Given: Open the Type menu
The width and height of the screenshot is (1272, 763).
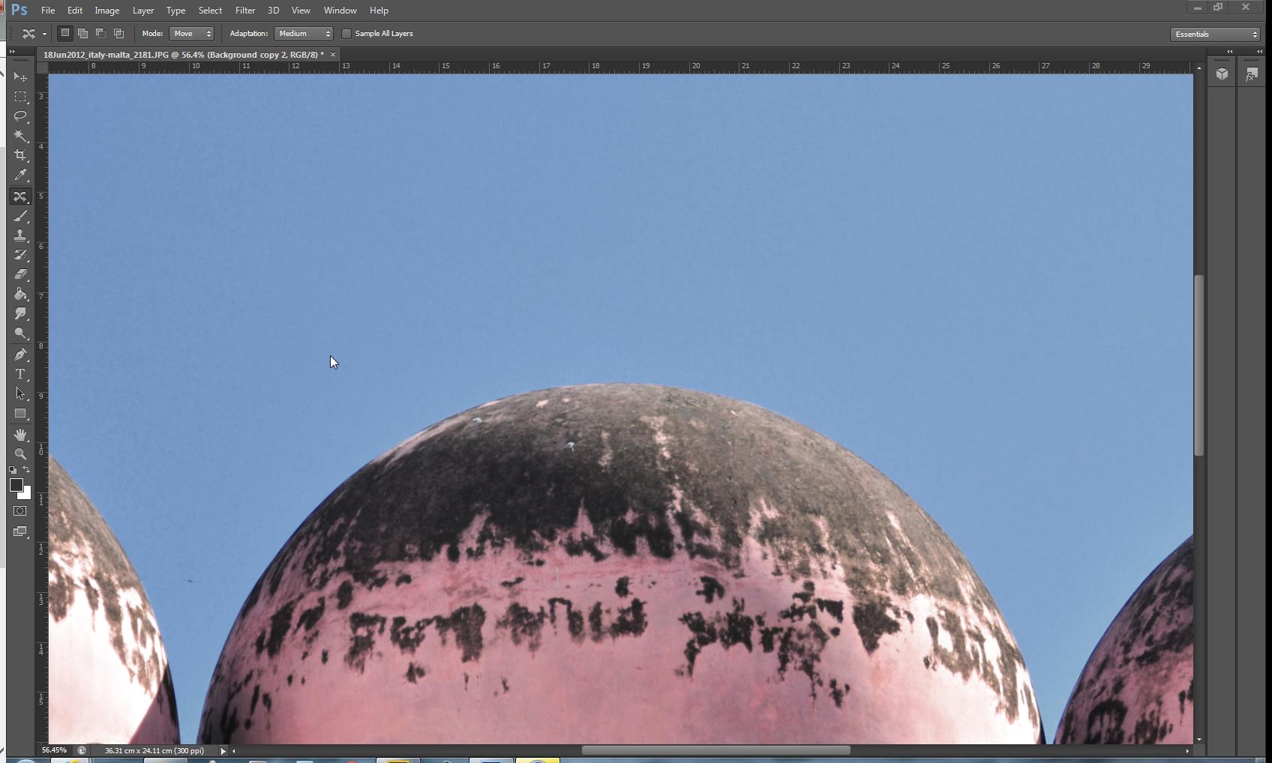Looking at the screenshot, I should click(176, 10).
